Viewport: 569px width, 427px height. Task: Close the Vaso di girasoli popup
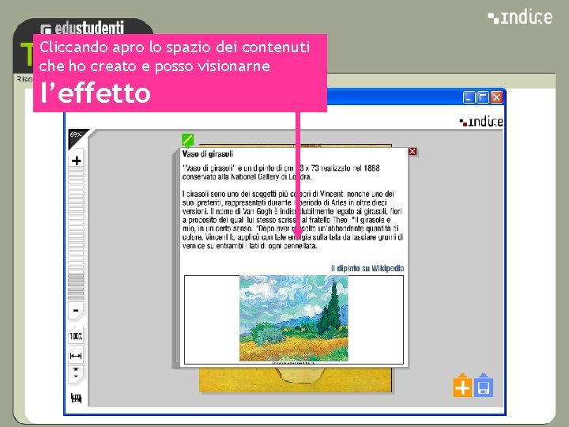coord(413,151)
